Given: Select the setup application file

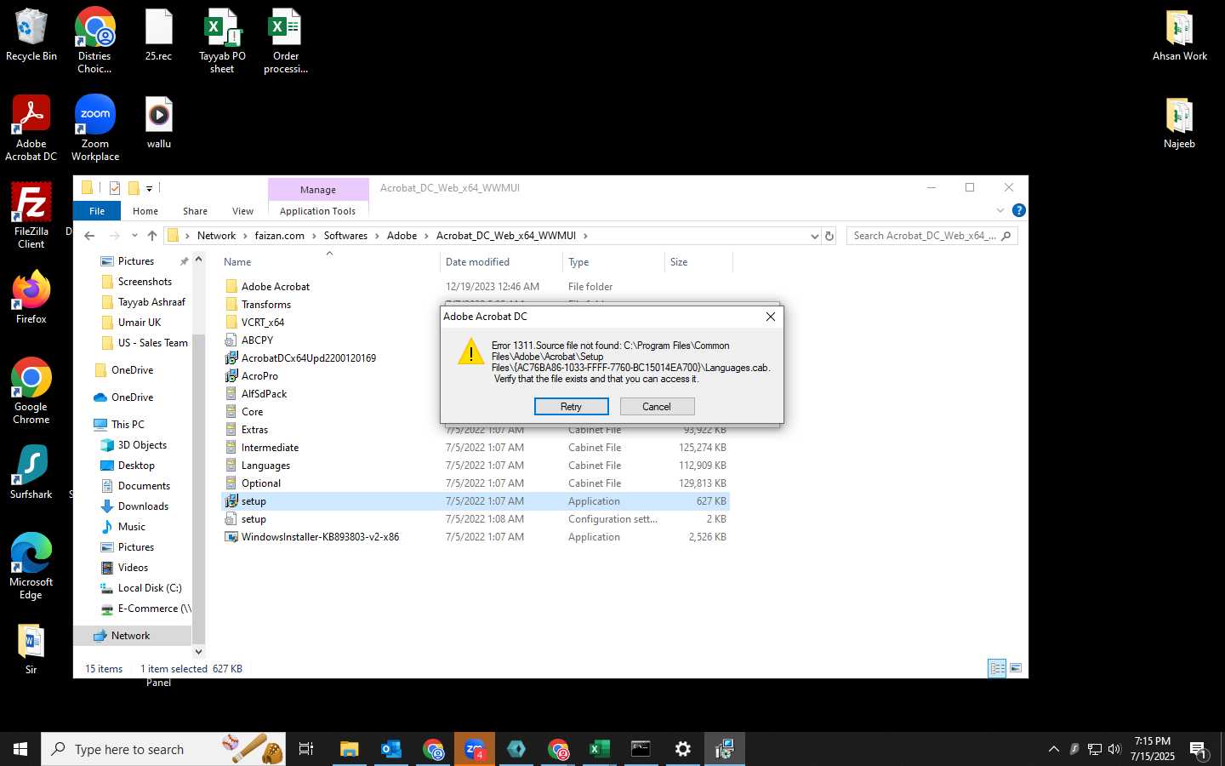Looking at the screenshot, I should [x=476, y=501].
